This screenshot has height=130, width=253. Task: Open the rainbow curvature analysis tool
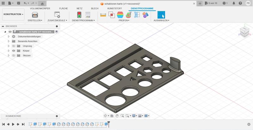120,15
